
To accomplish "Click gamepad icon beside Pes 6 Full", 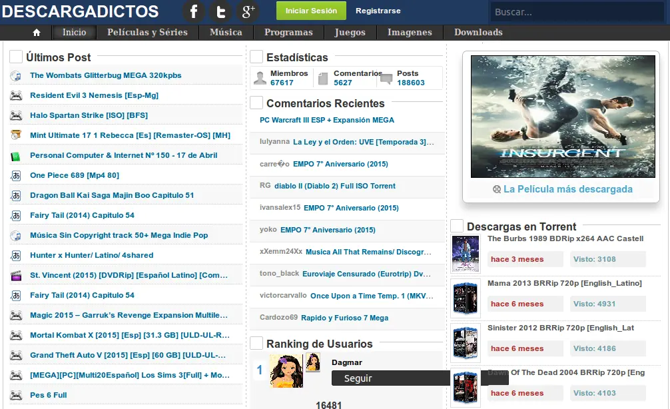I will (16, 395).
